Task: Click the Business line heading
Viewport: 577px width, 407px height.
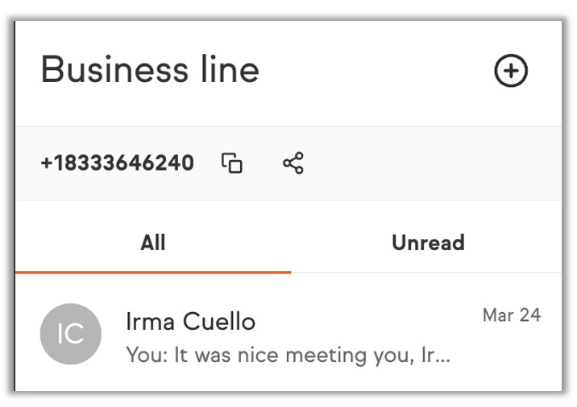Action: click(x=150, y=70)
